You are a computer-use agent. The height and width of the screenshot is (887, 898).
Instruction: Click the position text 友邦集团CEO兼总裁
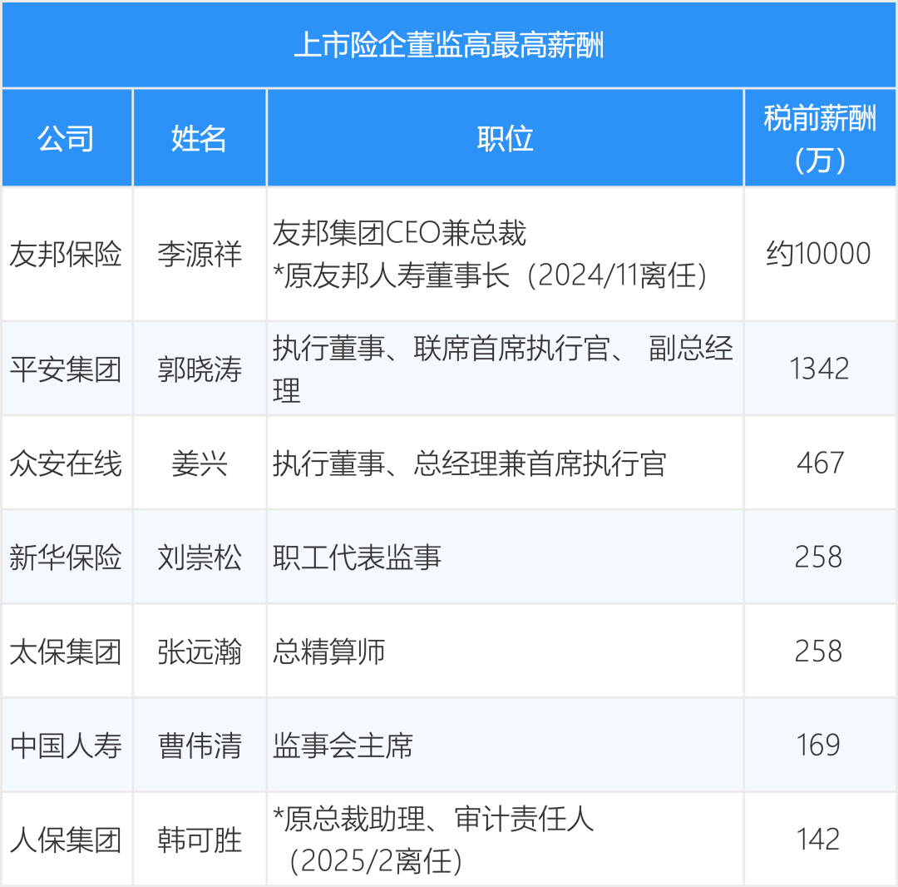399,233
